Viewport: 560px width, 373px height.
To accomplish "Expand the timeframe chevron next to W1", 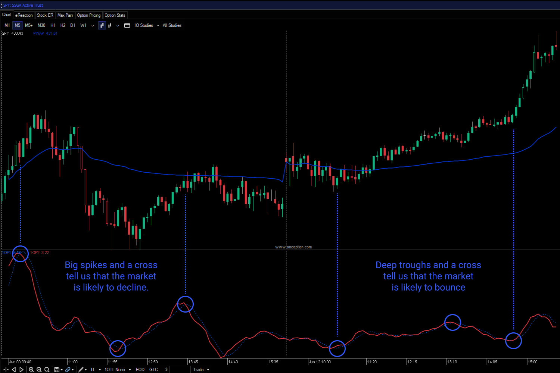I will [92, 25].
